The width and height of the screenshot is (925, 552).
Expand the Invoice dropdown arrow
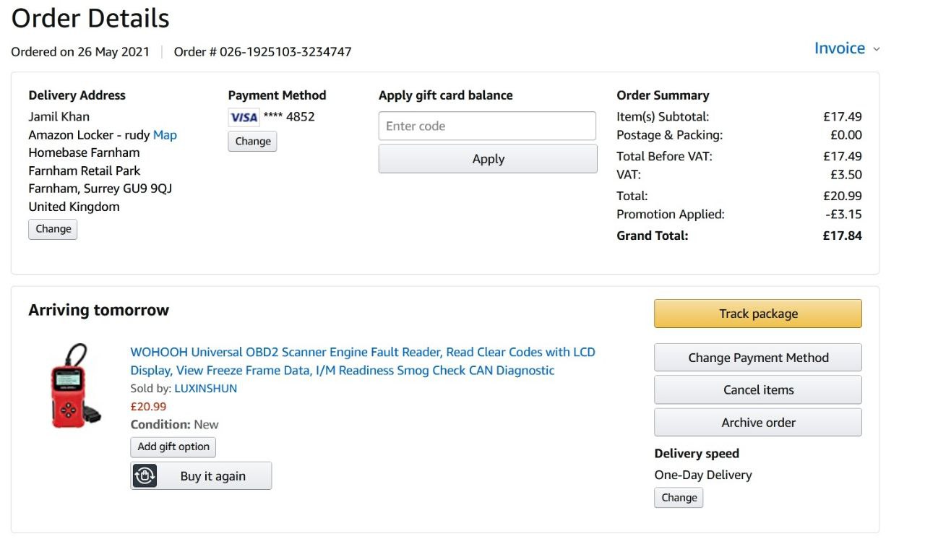point(877,49)
